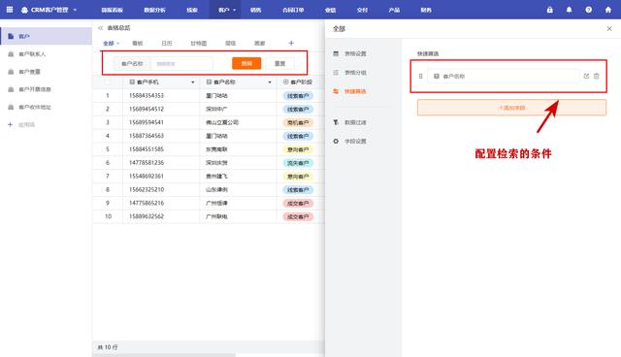This screenshot has height=357, width=621.
Task: Click the 重置 reset button
Action: (x=280, y=63)
